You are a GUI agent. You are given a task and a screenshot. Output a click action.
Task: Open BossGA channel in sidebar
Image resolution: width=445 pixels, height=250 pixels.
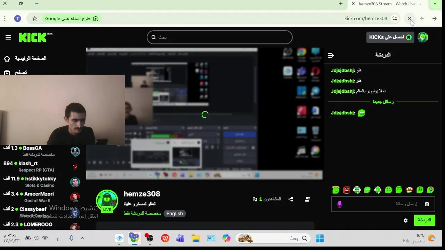coord(41,151)
